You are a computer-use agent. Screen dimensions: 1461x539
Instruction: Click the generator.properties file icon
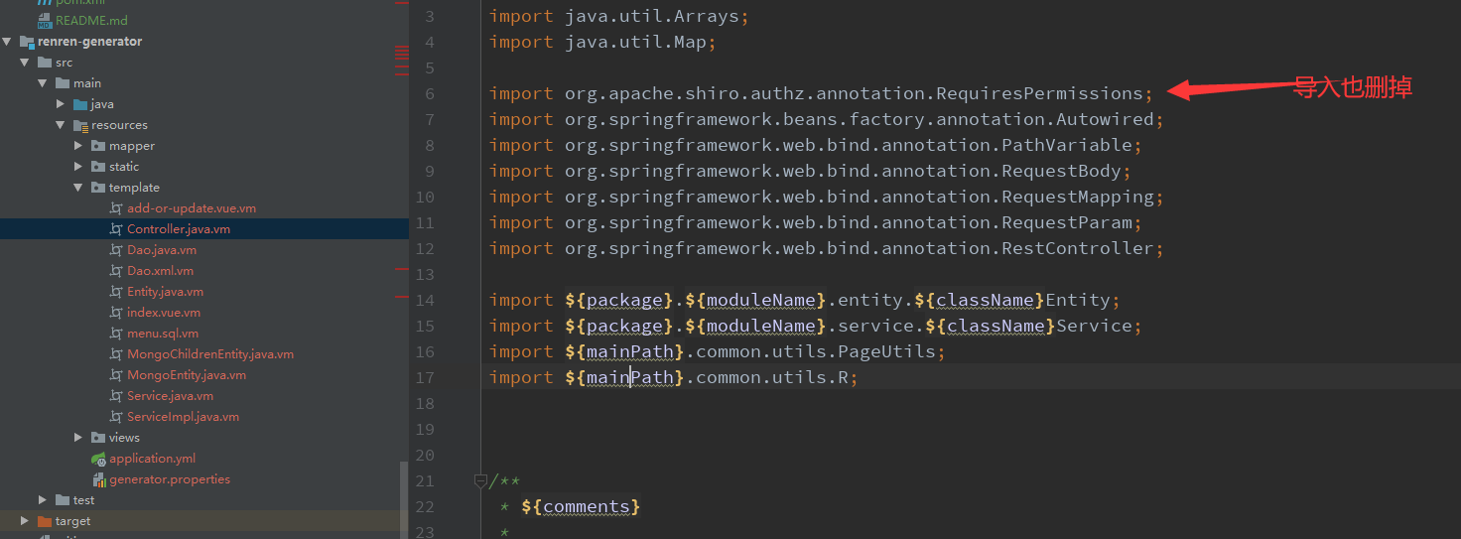98,479
